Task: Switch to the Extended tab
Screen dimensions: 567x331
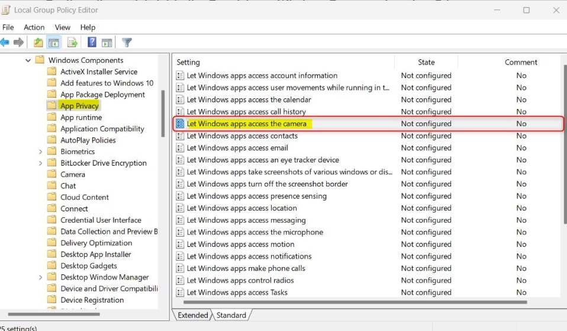Action: (193, 315)
